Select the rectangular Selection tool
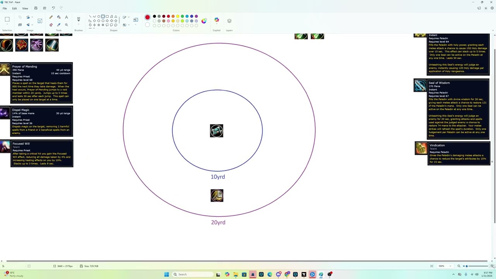 click(x=7, y=19)
